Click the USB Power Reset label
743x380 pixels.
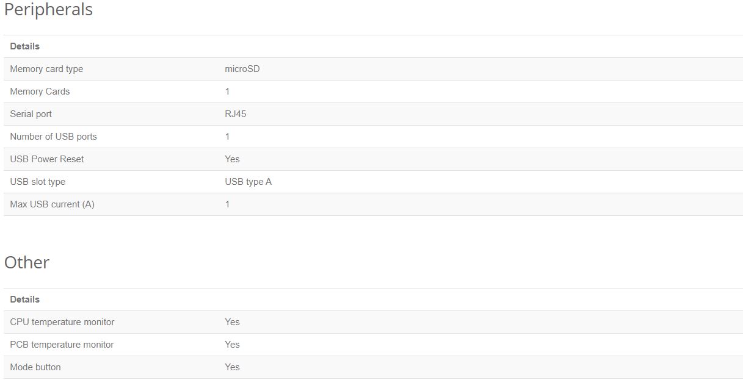click(47, 159)
